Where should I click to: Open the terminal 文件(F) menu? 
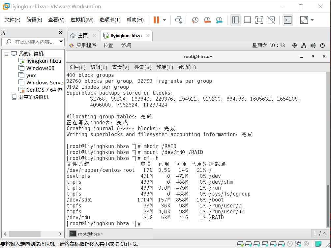77,67
